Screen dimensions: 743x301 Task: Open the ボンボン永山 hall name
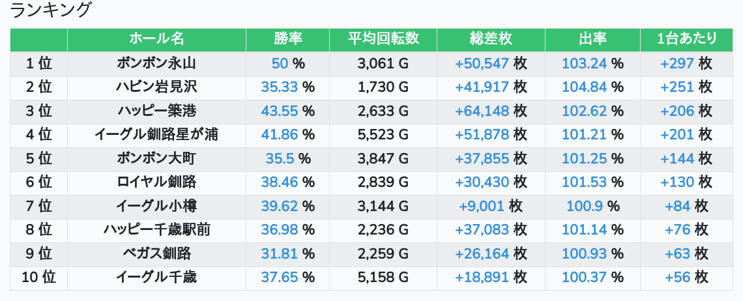156,64
